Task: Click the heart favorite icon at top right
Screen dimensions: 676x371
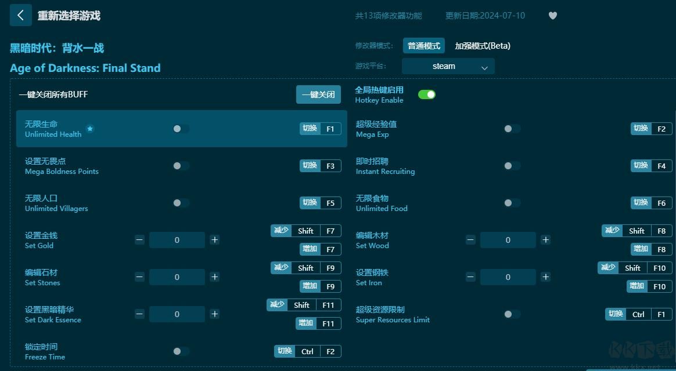Action: (x=552, y=16)
